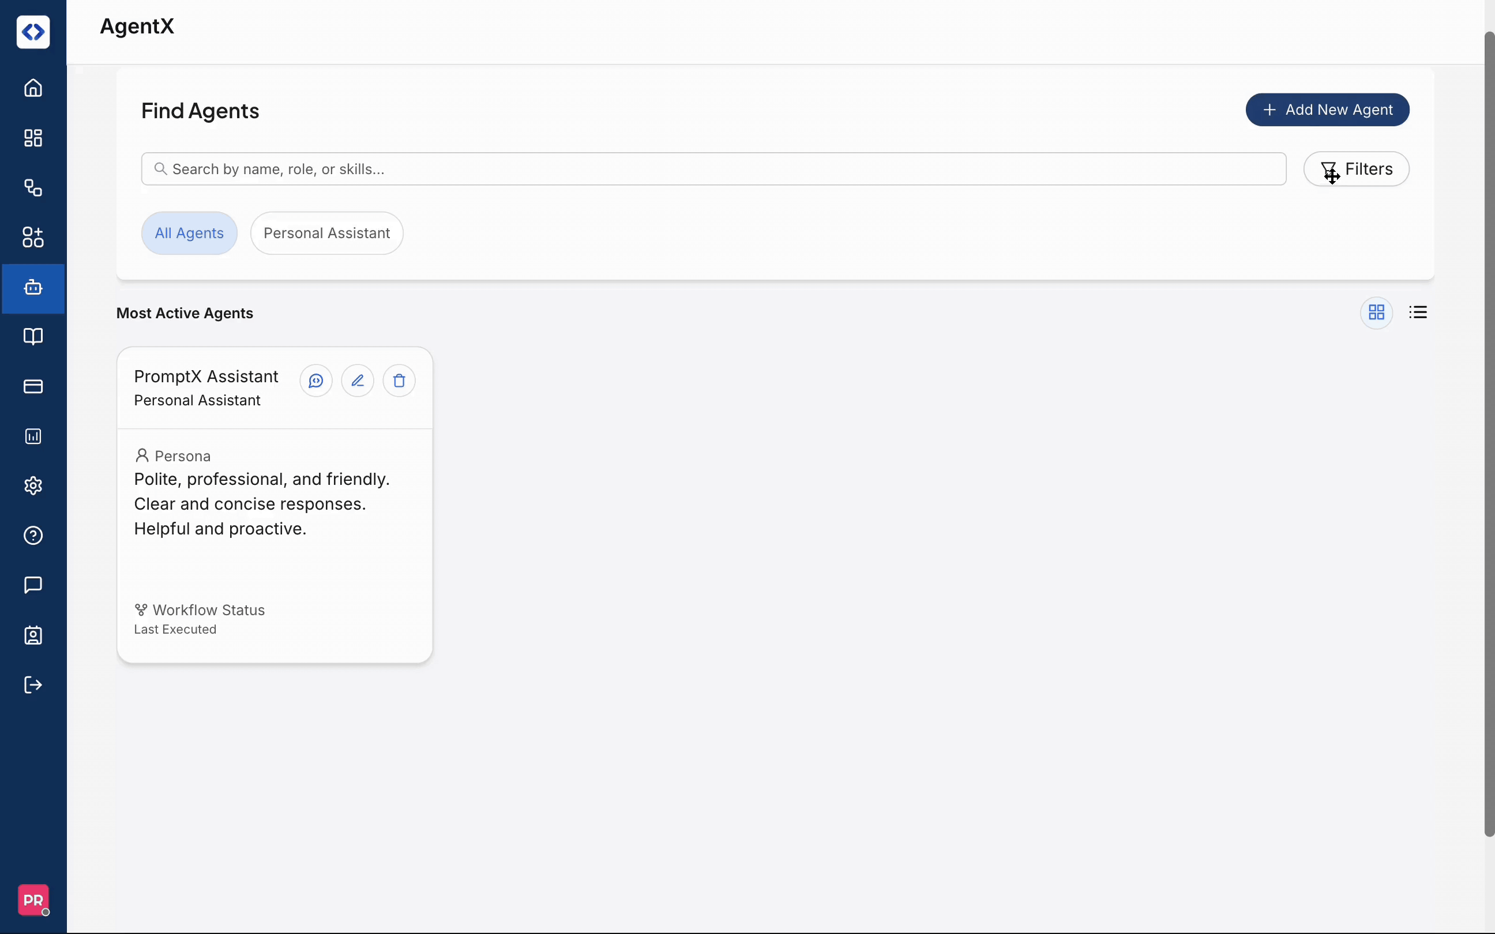Viewport: 1495px width, 934px height.
Task: Select the Personal Assistant filter chip
Action: [327, 233]
